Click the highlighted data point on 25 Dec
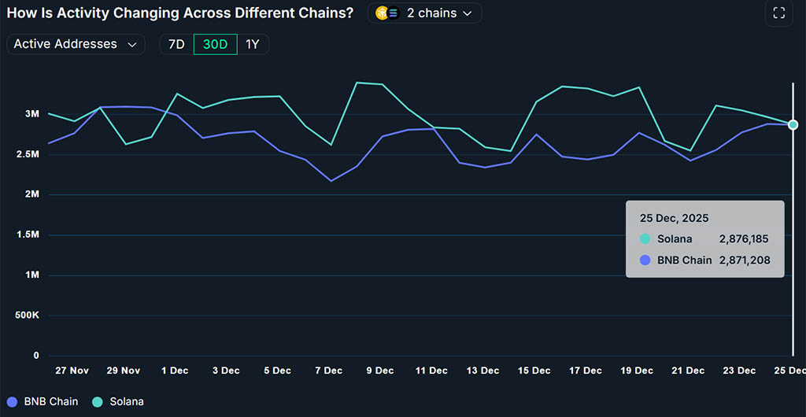This screenshot has height=417, width=806. coord(793,124)
